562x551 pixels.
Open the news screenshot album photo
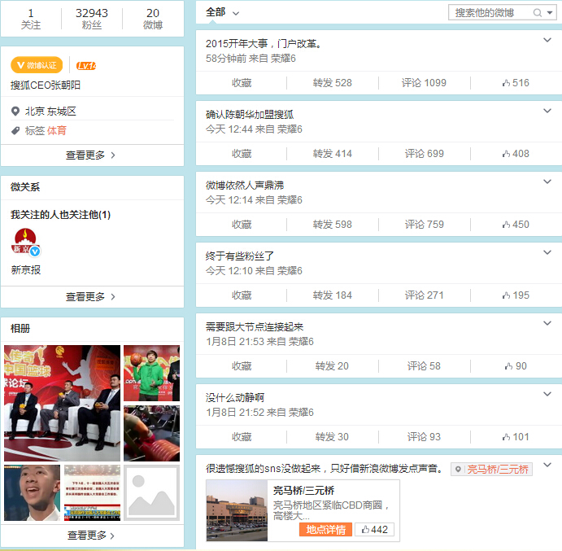click(x=92, y=493)
